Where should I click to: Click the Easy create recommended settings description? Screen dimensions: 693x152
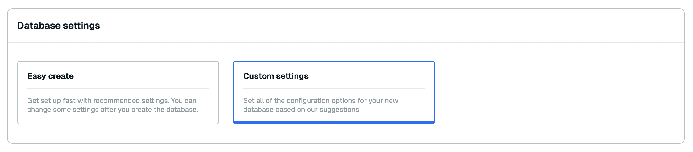(x=112, y=105)
